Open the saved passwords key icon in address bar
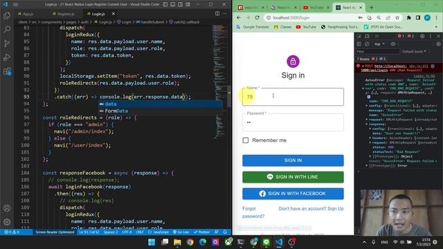This screenshot has width=443, height=249. point(360,17)
